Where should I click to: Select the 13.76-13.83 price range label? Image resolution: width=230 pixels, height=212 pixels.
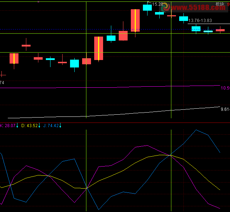click(200, 21)
